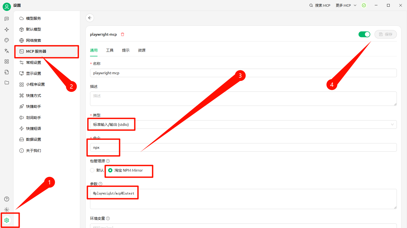This screenshot has width=407, height=228.
Task: Switch to the 工具 tab
Action: pos(110,50)
